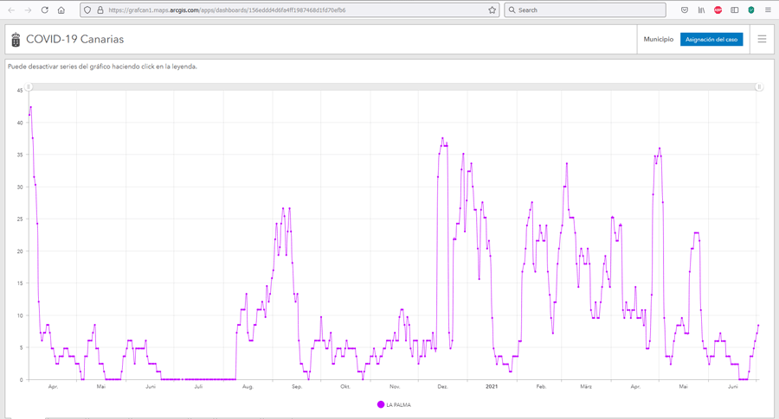Open the browser library icon
The height and width of the screenshot is (419, 779).
[701, 10]
